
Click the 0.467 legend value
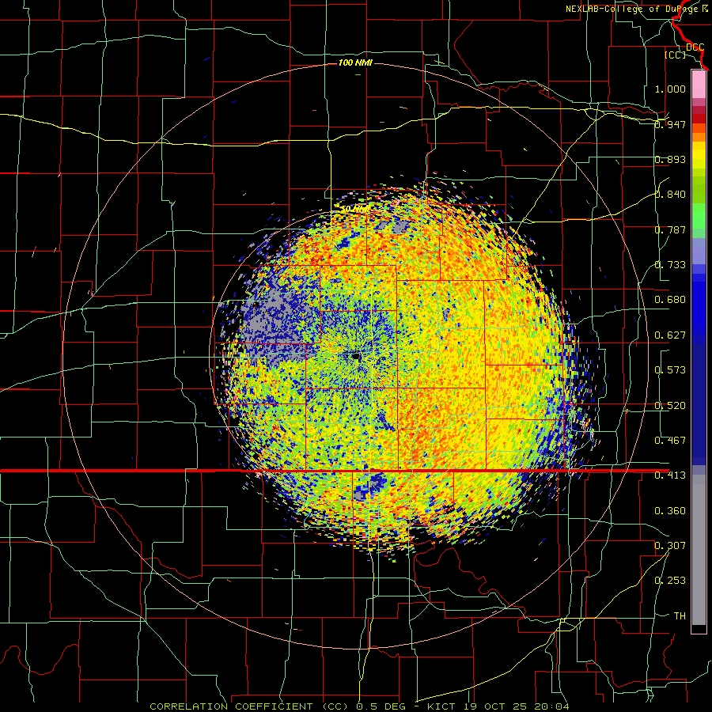[x=670, y=441]
